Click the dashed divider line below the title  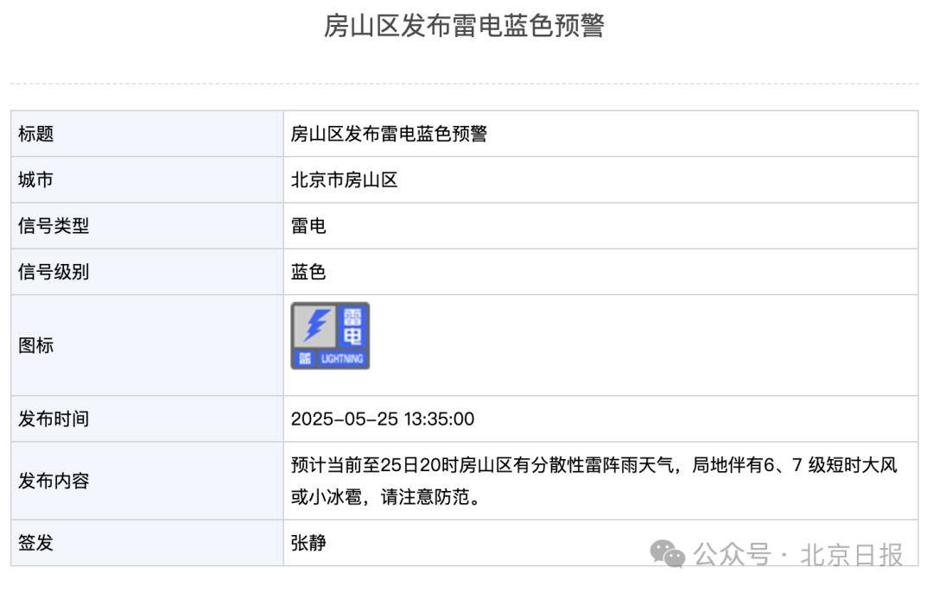click(466, 83)
